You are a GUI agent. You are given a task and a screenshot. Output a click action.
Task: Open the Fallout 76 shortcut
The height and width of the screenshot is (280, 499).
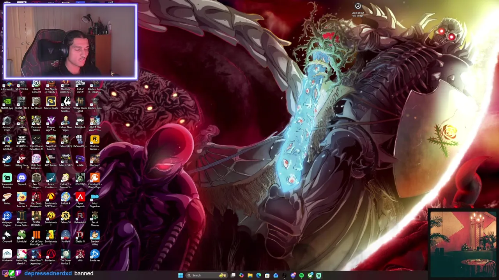click(65, 218)
